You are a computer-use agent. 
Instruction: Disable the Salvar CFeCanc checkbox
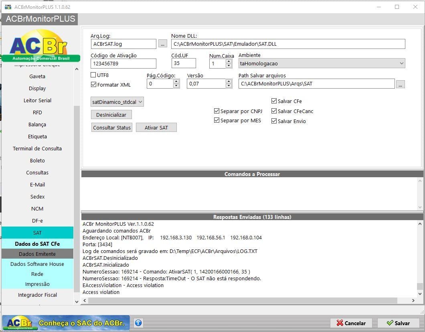pyautogui.click(x=274, y=111)
